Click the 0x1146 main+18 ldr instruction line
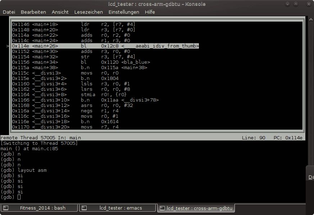This screenshot has width=314, height=215. point(73,24)
